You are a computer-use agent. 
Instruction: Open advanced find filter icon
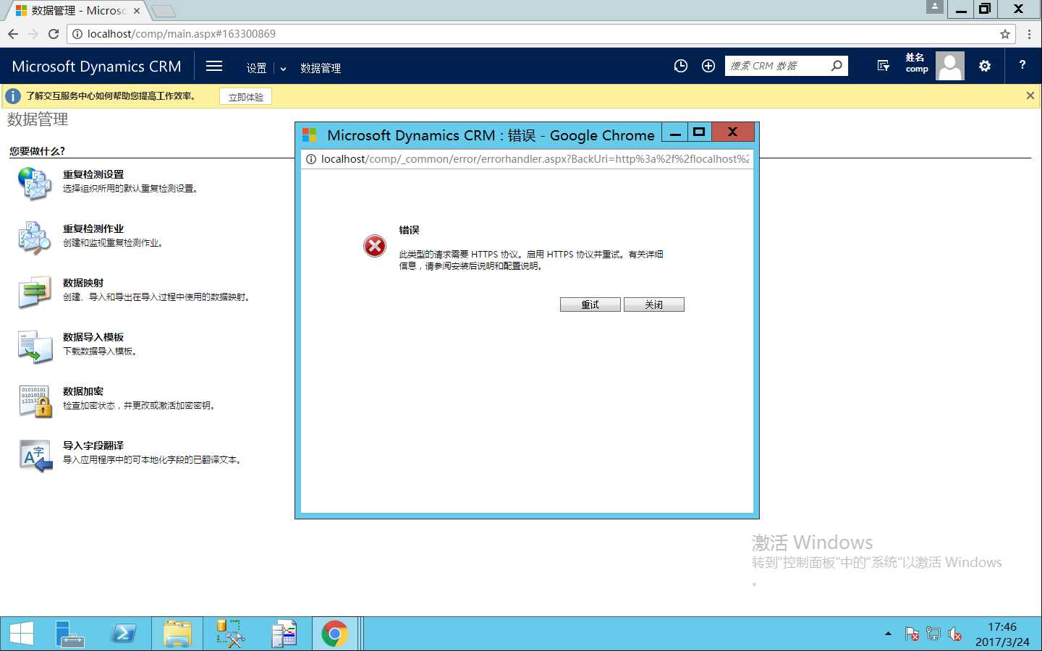883,66
